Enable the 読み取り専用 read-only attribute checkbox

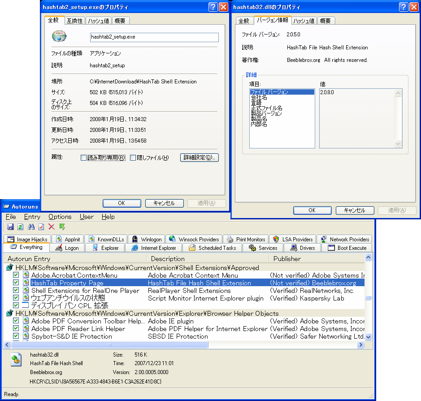(x=83, y=157)
